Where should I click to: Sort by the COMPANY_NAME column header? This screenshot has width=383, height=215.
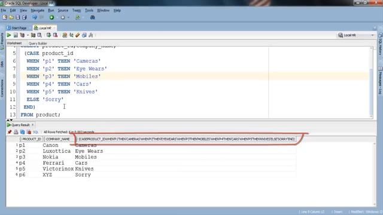[x=58, y=139]
